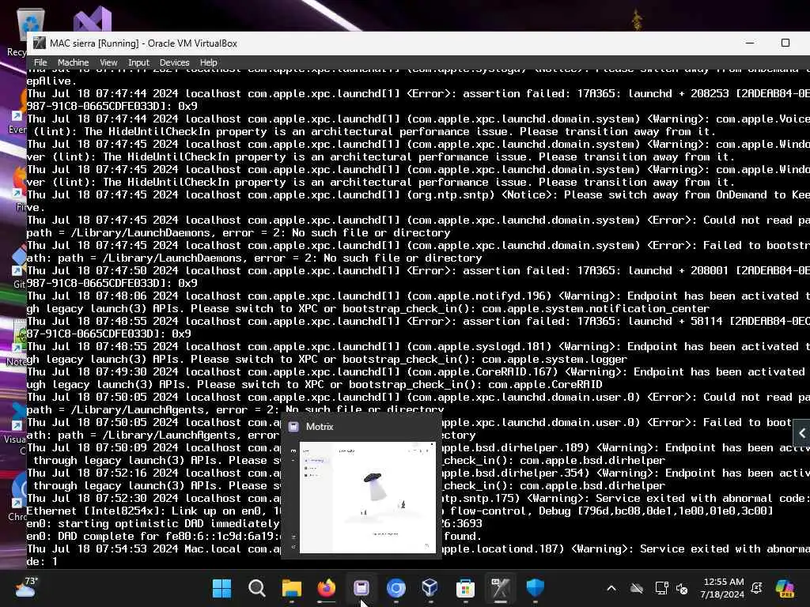This screenshot has width=810, height=607.
Task: Open the Visual Studio desktop icon
Action: click(x=93, y=20)
